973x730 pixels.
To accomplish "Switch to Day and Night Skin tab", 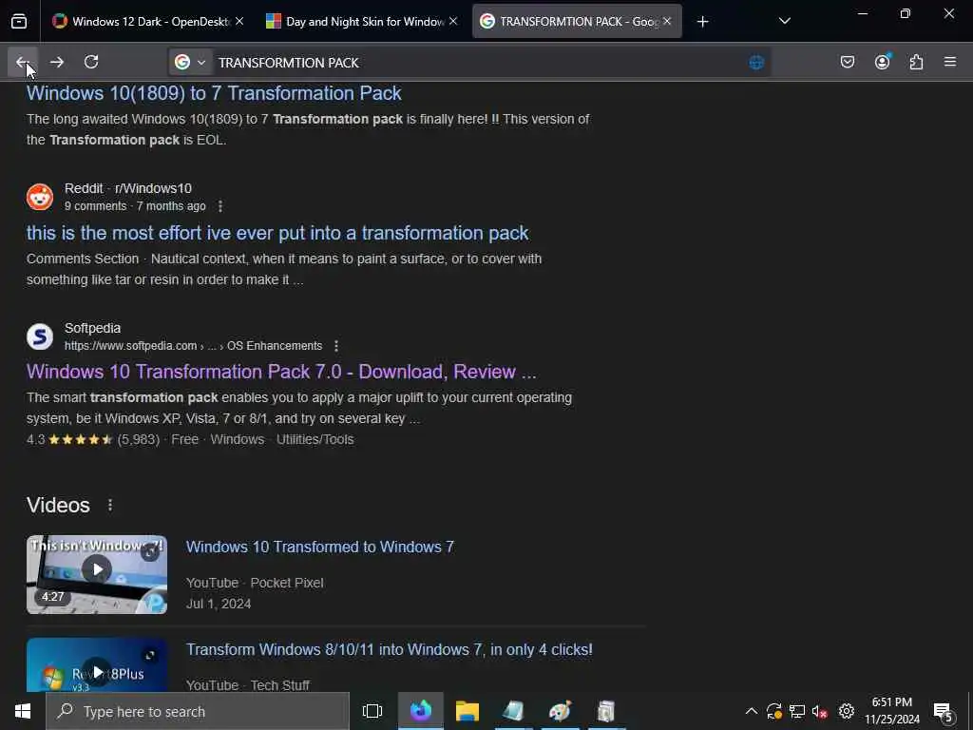I will (362, 22).
